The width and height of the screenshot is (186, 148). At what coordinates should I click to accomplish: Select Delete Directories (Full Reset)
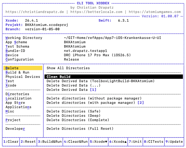[x=80, y=129]
